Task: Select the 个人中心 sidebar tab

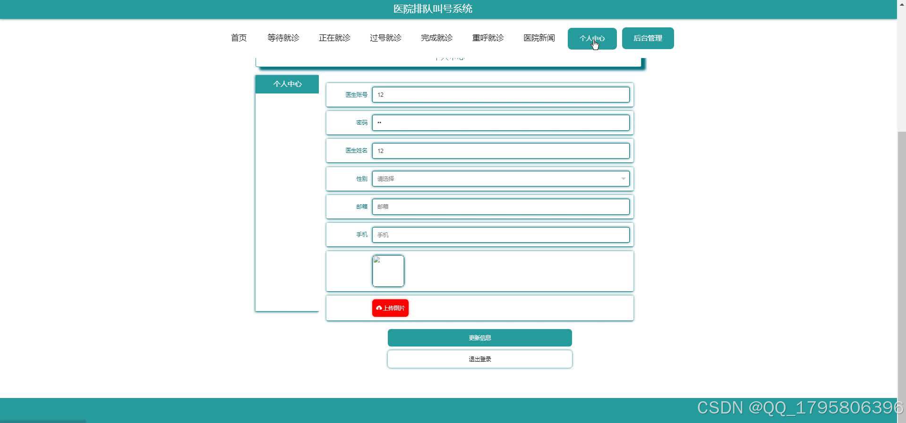Action: point(287,84)
